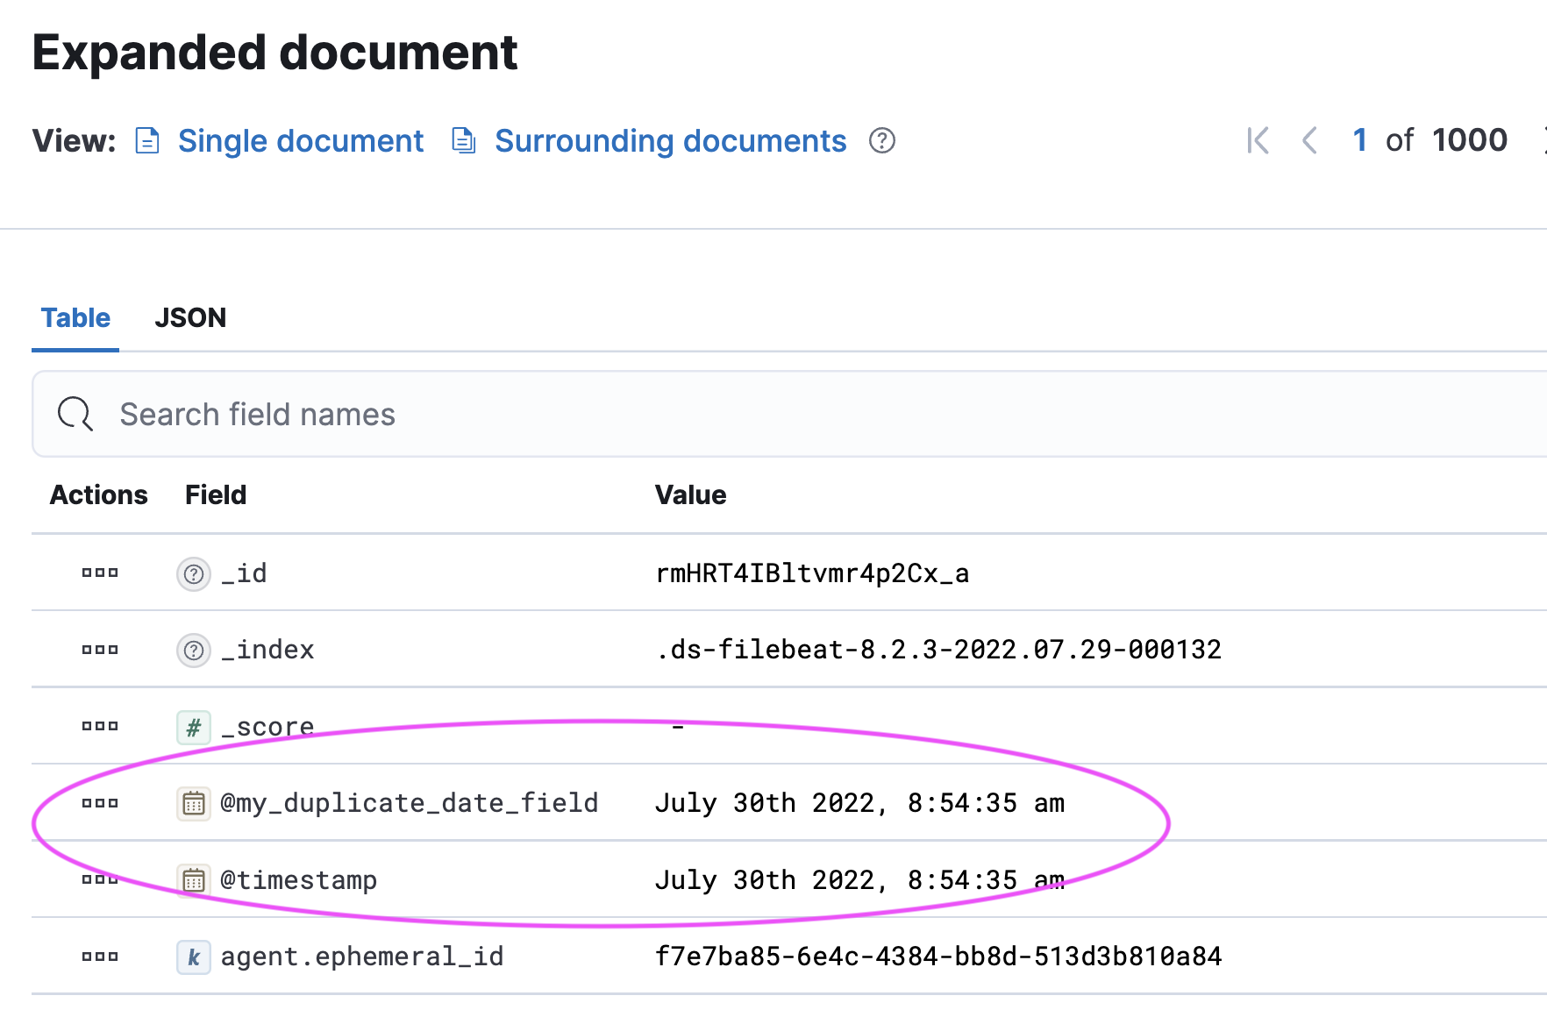Expand actions for the _score row
This screenshot has height=1010, width=1547.
tap(100, 726)
